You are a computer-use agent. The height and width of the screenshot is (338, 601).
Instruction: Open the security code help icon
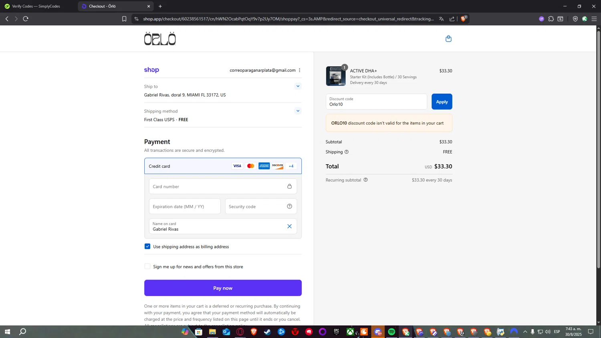(289, 206)
